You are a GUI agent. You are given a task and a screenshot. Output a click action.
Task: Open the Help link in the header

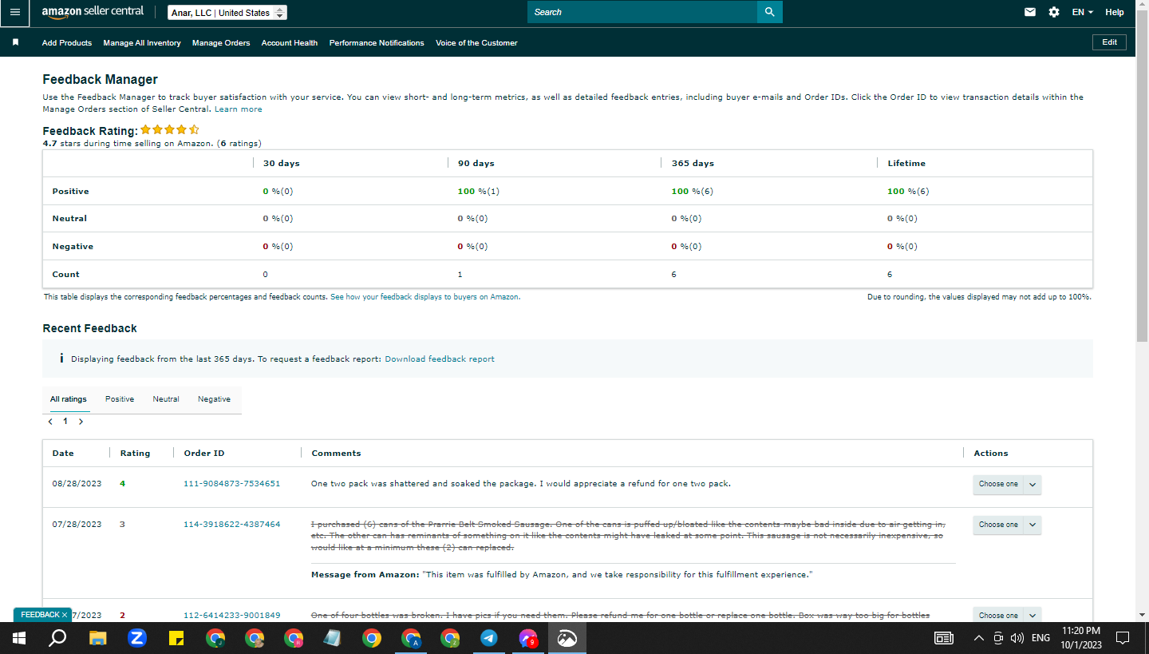pos(1115,12)
